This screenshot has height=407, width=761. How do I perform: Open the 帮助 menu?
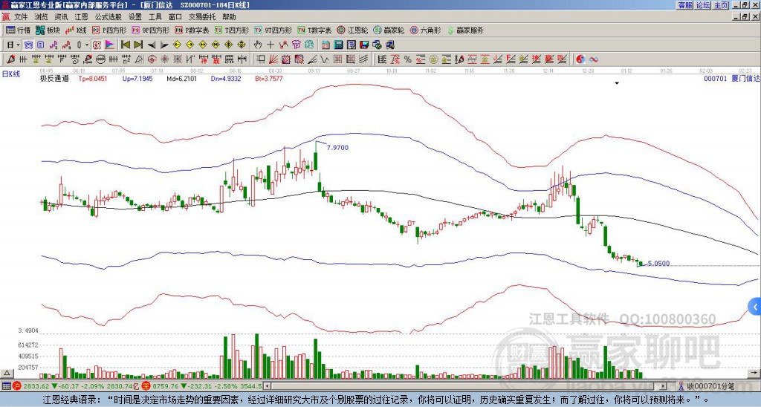[x=229, y=17]
